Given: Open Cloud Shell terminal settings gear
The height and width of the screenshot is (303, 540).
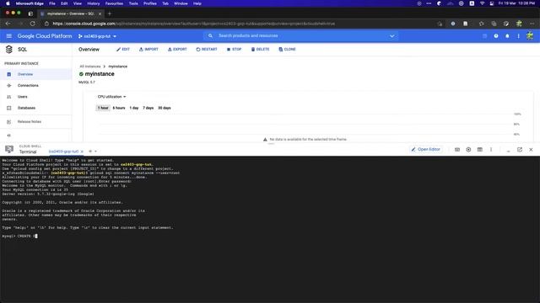Looking at the screenshot, I should 468,150.
